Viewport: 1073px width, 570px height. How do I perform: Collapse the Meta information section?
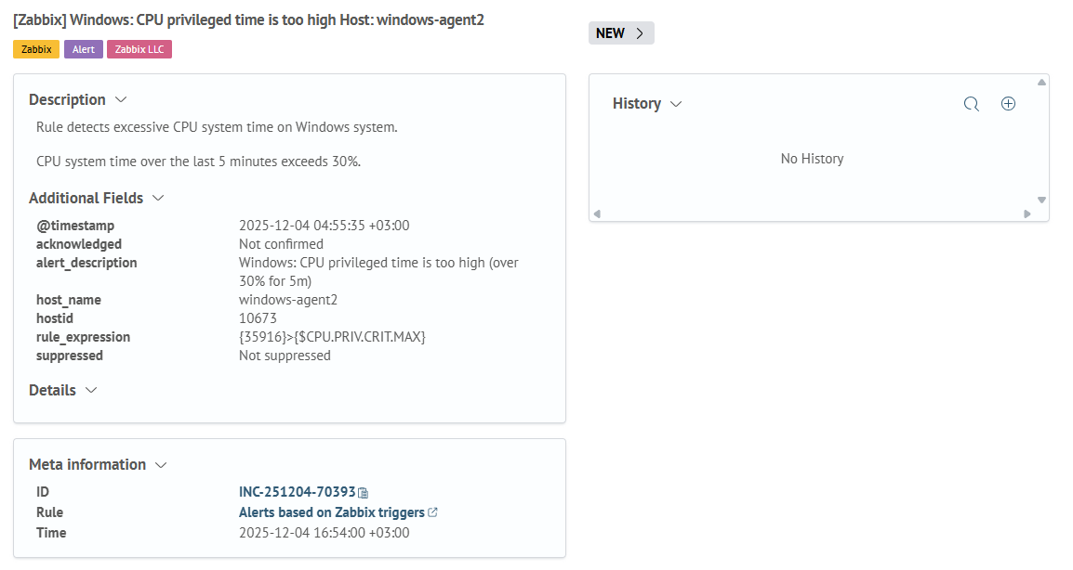click(161, 464)
